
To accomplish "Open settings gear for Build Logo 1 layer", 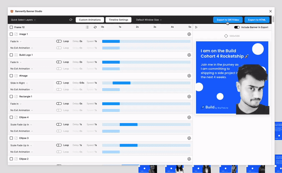I will [x=189, y=55].
